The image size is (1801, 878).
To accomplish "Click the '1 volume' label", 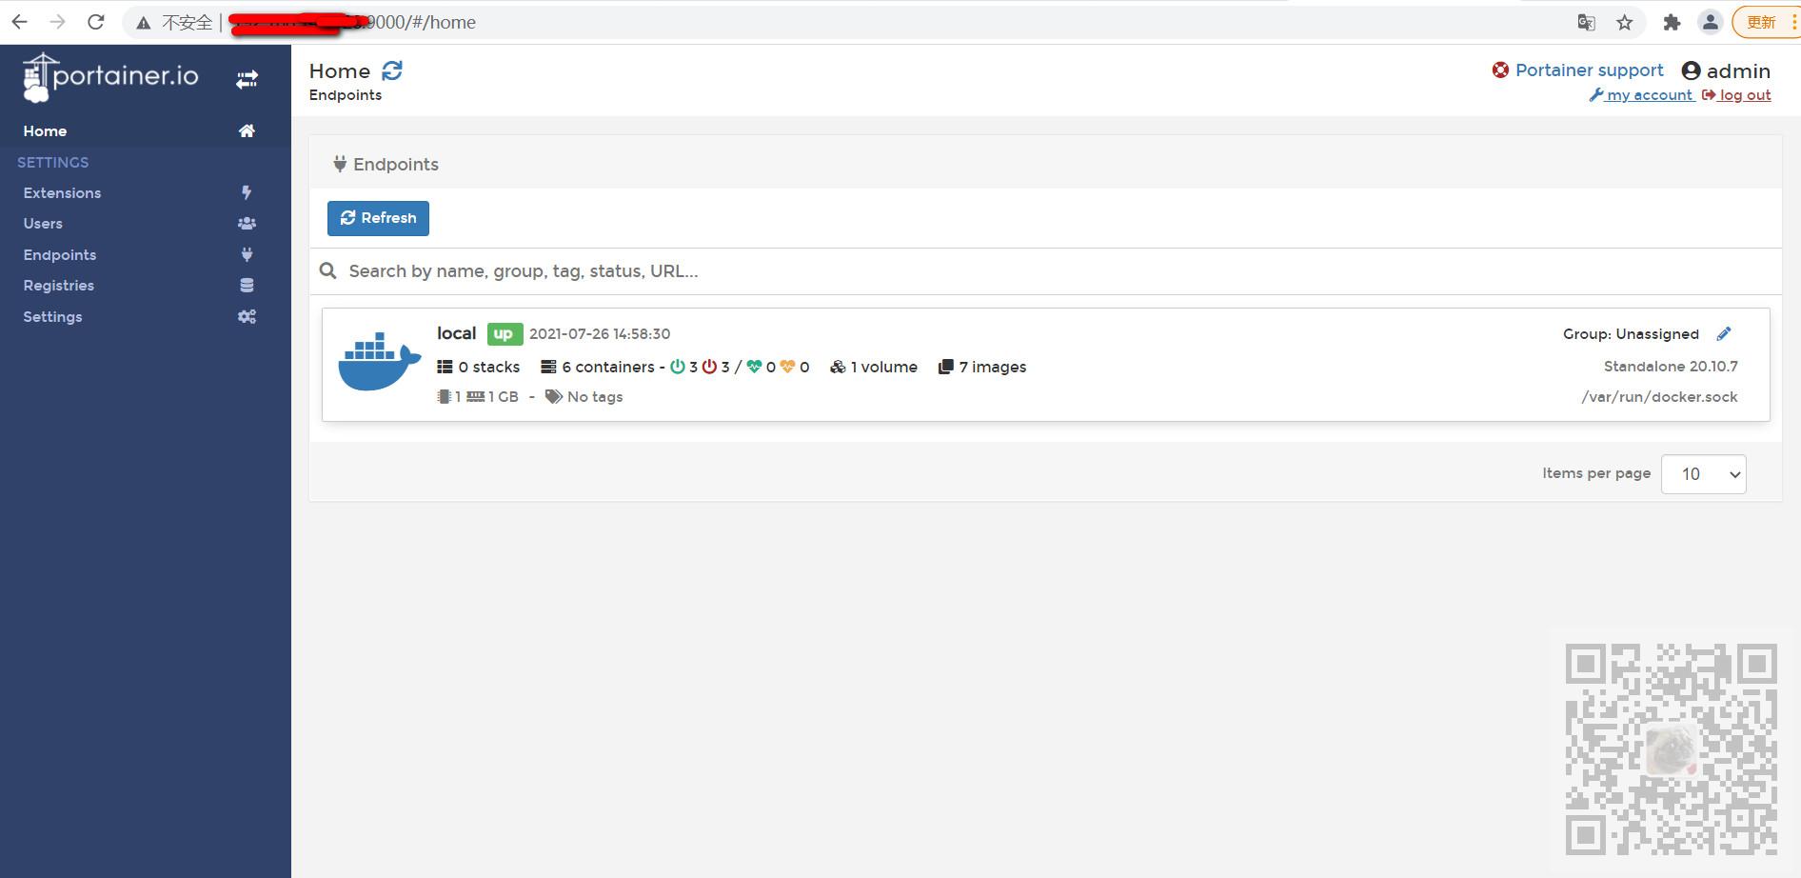I will click(x=884, y=368).
